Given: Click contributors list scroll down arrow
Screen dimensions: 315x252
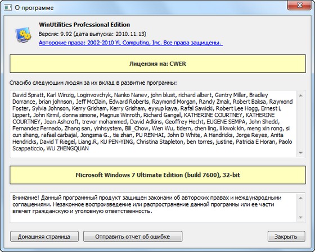Looking at the screenshot, I should click(x=301, y=153).
